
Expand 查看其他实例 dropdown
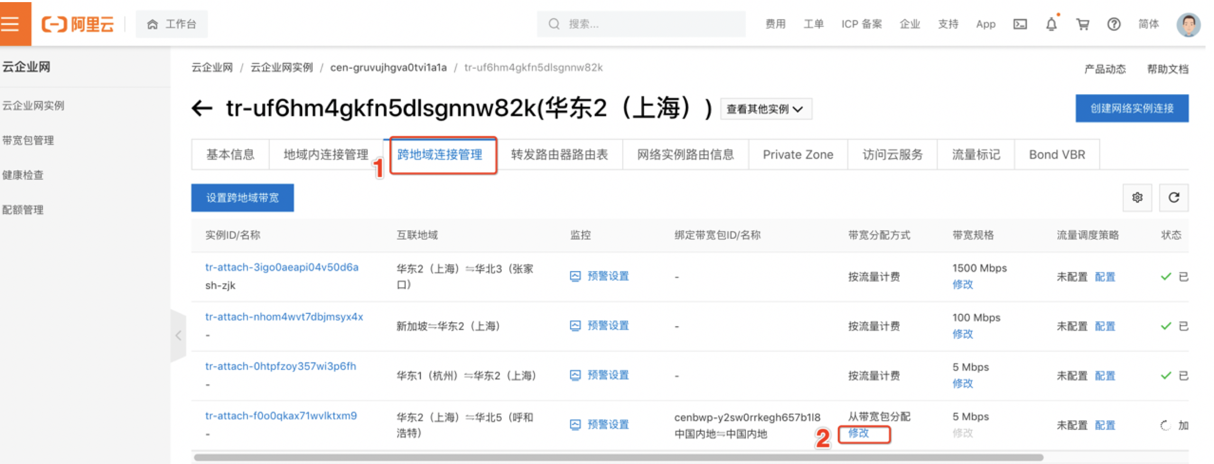point(765,109)
